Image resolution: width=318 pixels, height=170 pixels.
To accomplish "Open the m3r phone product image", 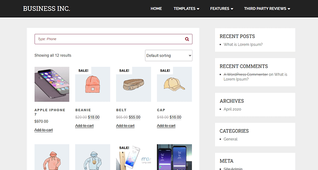I will click(133, 157).
